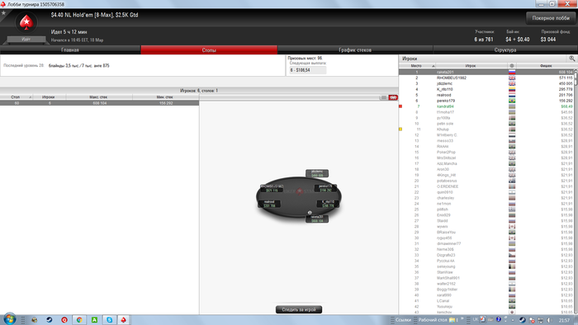Select RHOMBEUS1982 seat on table preview
578x325 pixels.
272,188
